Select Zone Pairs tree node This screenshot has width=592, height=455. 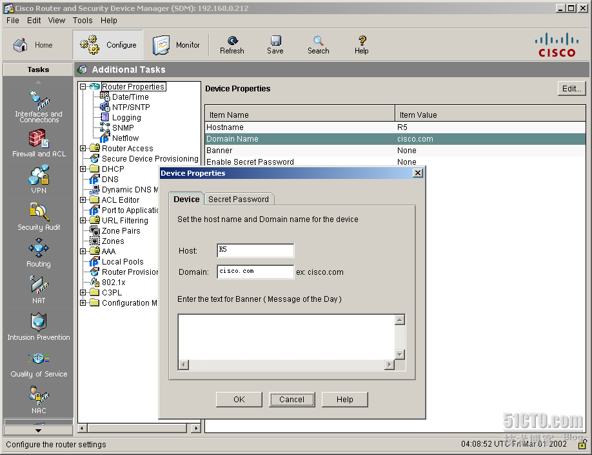point(121,230)
